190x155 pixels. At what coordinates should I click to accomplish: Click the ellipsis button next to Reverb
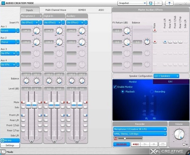click(18, 31)
